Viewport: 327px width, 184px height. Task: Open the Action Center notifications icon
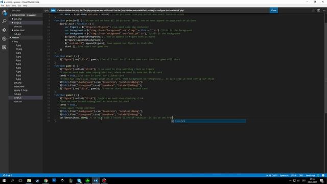(x=321, y=180)
